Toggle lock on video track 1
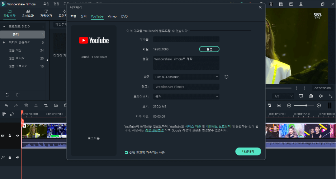336x179 pixels. click(x=10, y=136)
